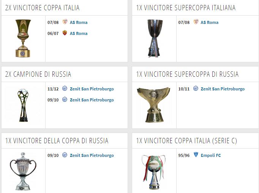Open the Empoli FC link
The width and height of the screenshot is (259, 193).
coord(211,155)
